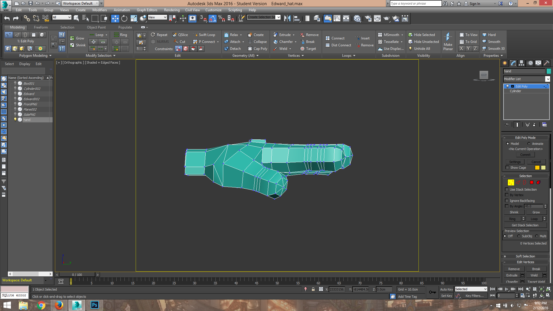Viewport: 553px width, 311px height.
Task: Toggle visibility bulb for hand object
Action: click(15, 120)
